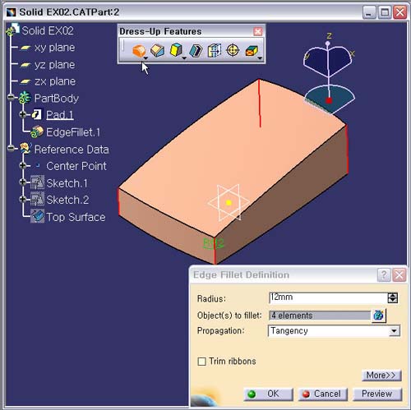Collapse the PartBody tree node

[x=11, y=98]
